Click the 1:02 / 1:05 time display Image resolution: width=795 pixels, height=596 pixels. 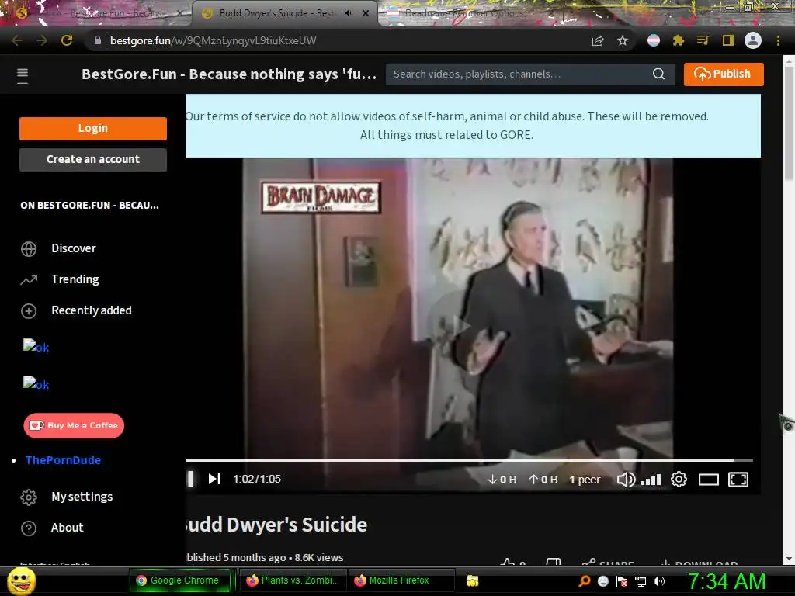coord(256,479)
